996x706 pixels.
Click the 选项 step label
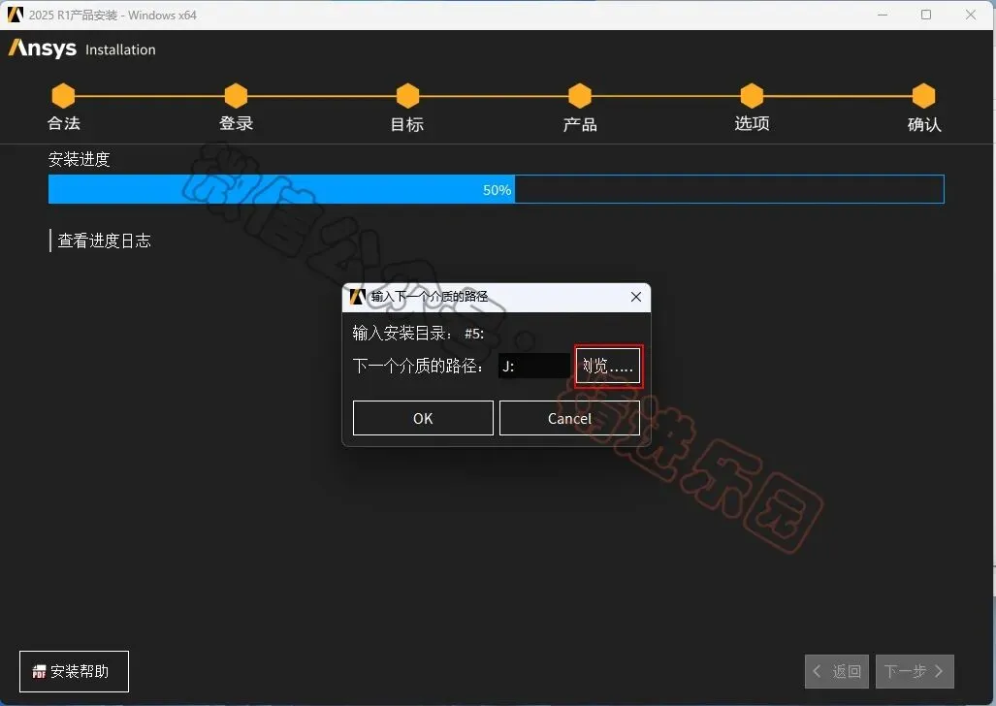pos(752,123)
